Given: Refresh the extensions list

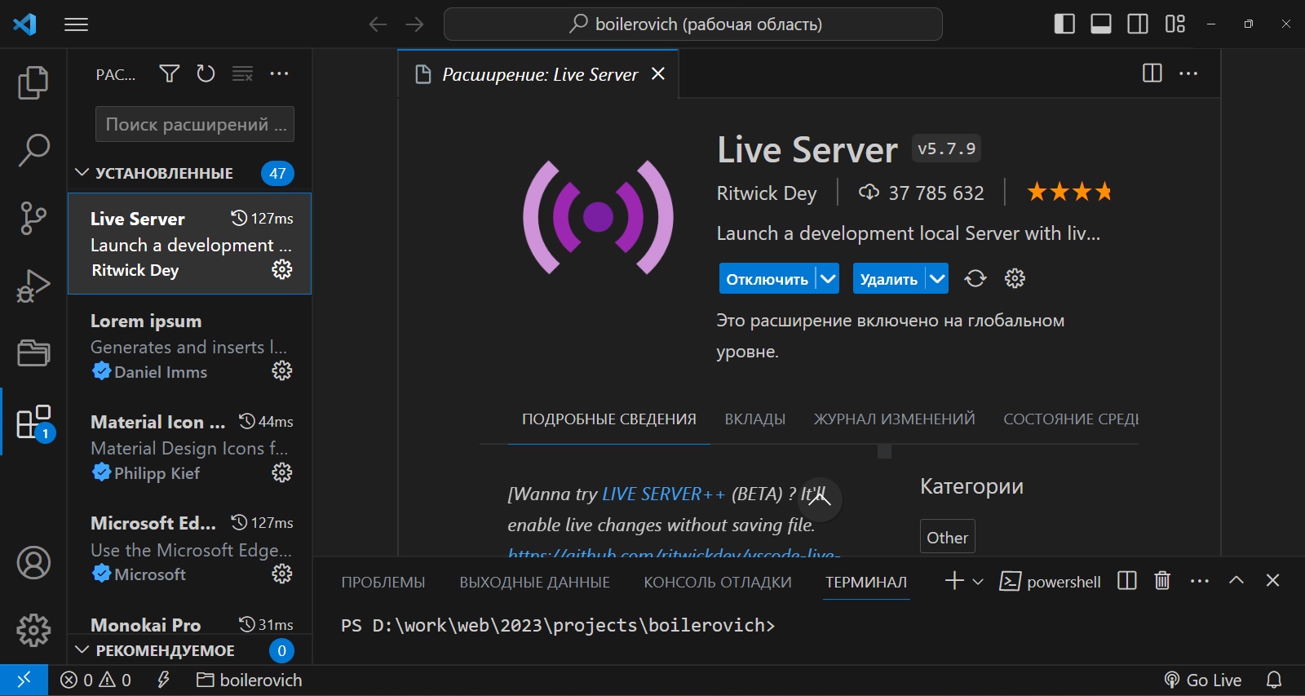Looking at the screenshot, I should [x=206, y=74].
